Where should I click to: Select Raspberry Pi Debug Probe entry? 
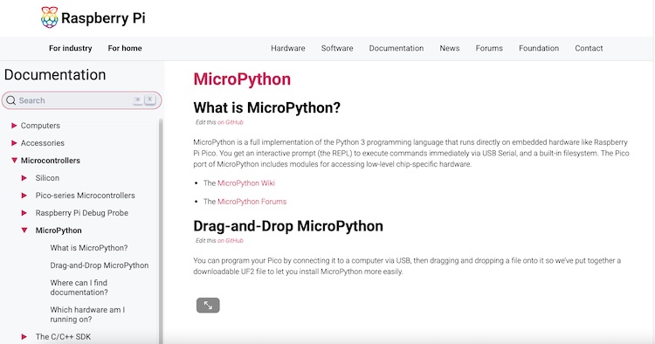point(82,213)
